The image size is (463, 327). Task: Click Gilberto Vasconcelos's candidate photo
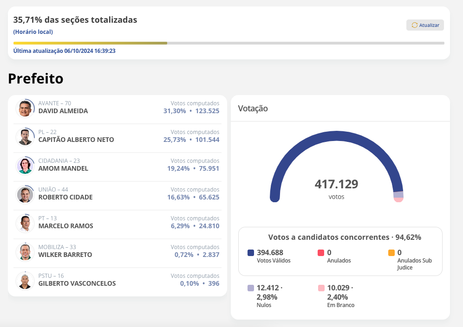[25, 281]
